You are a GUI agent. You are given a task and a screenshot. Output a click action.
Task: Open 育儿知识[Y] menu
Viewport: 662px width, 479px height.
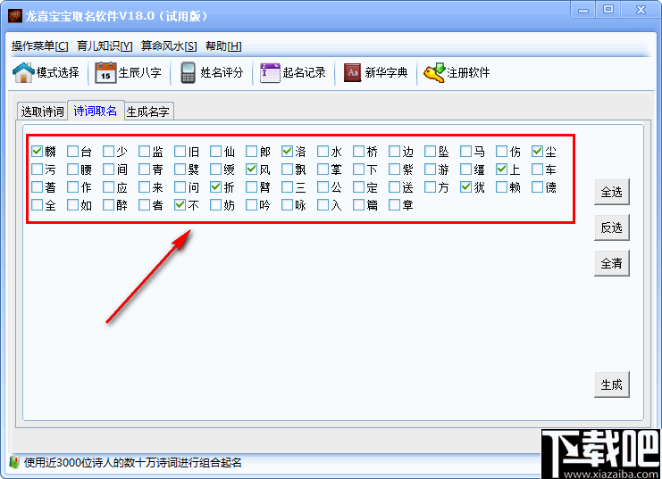coord(105,45)
